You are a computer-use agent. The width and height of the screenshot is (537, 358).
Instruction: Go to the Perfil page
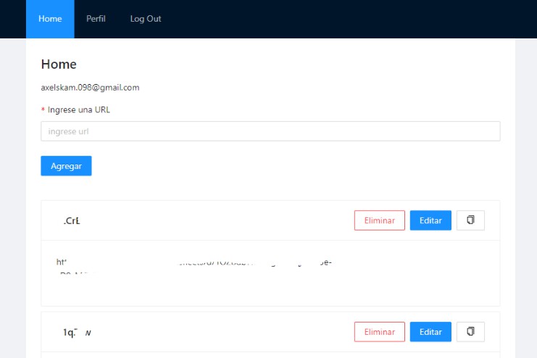tap(96, 19)
